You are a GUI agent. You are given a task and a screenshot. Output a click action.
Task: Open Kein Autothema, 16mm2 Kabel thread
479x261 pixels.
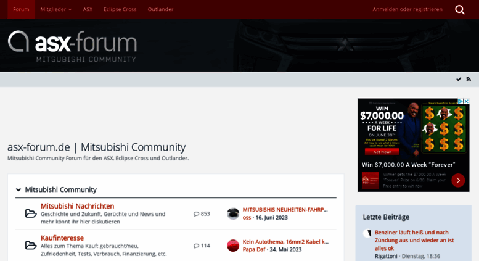(x=285, y=242)
